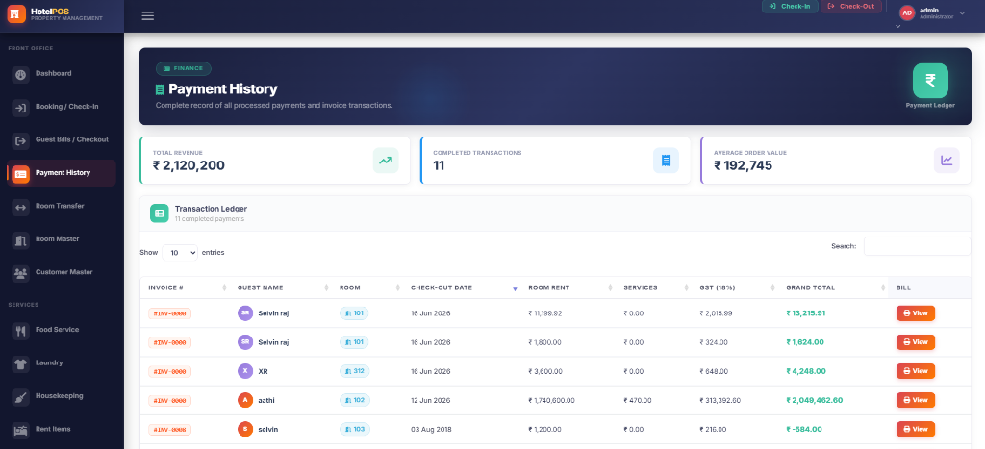View bill for selvin's ₹ -584.00 payment
The height and width of the screenshot is (449, 985).
coord(916,429)
